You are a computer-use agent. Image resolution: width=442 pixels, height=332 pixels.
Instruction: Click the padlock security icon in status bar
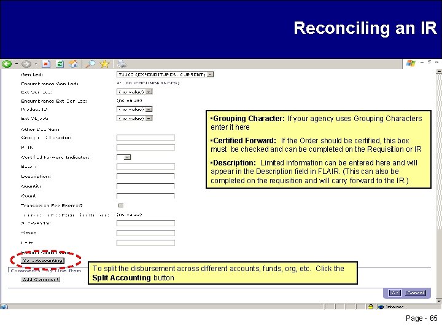point(371,307)
